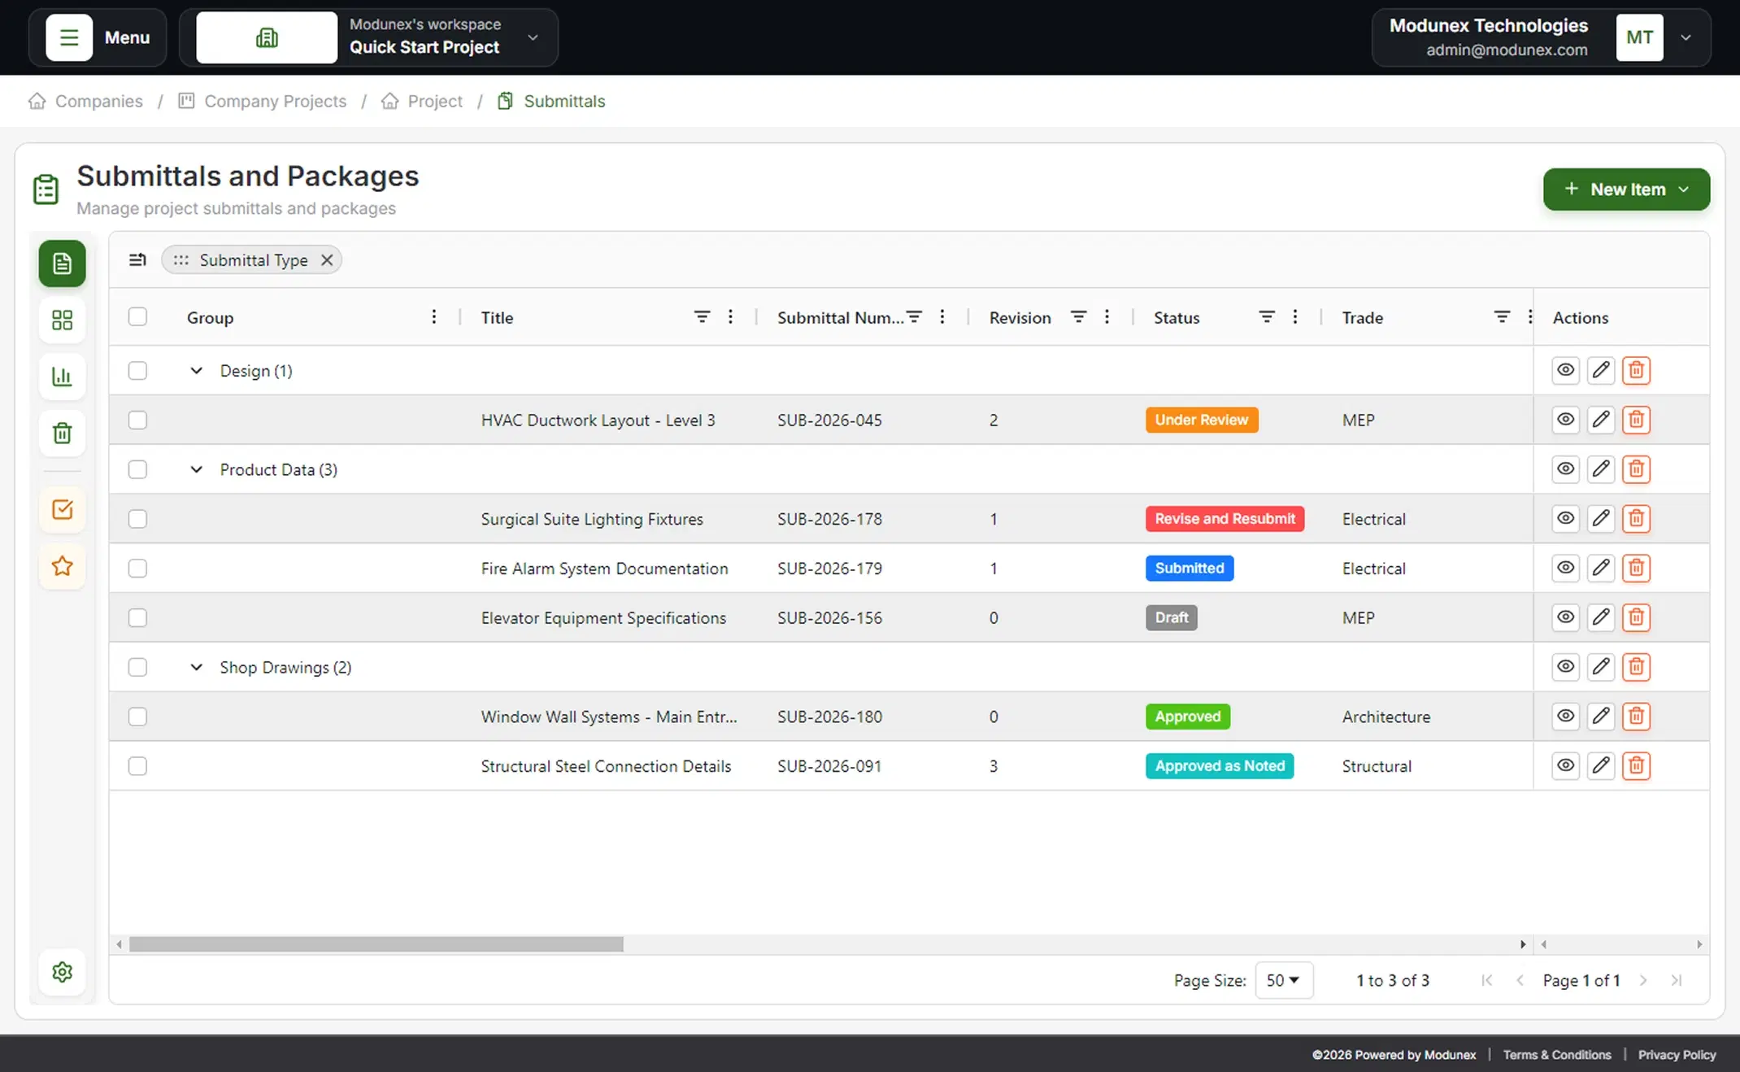Open the Menu from the top bar
1740x1072 pixels.
(x=97, y=37)
